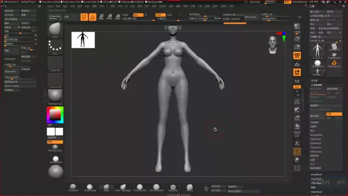Pick a color from the color picker square
Viewport: 348px width, 196px height.
[54, 114]
